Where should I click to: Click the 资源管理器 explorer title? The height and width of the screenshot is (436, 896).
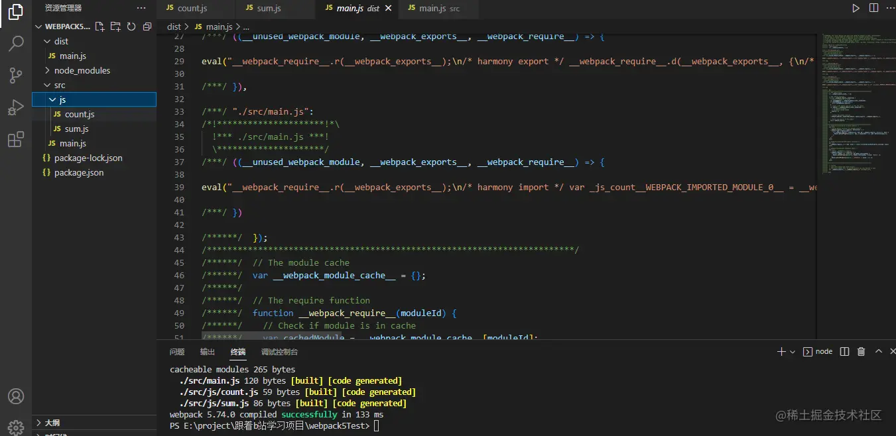[64, 8]
